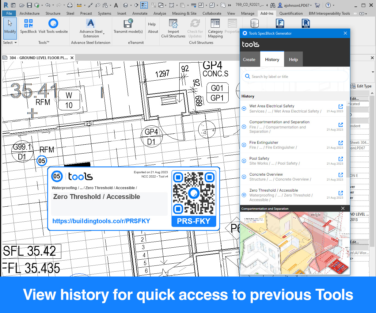Switch to the Annotate ribbon tab
The width and height of the screenshot is (376, 313).
click(x=140, y=13)
